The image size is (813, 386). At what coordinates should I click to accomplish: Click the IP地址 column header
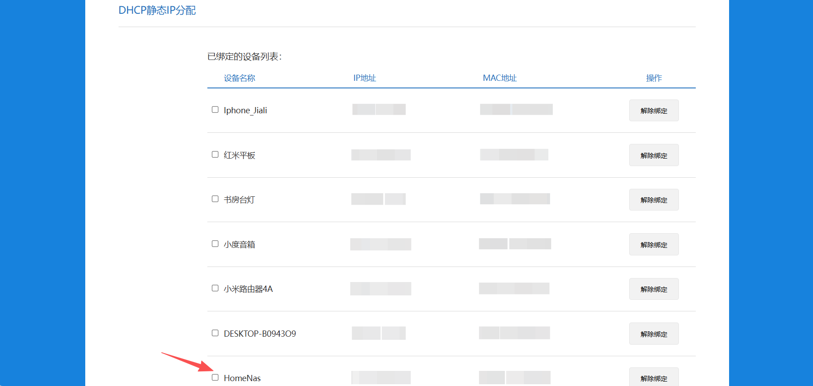[x=365, y=78]
